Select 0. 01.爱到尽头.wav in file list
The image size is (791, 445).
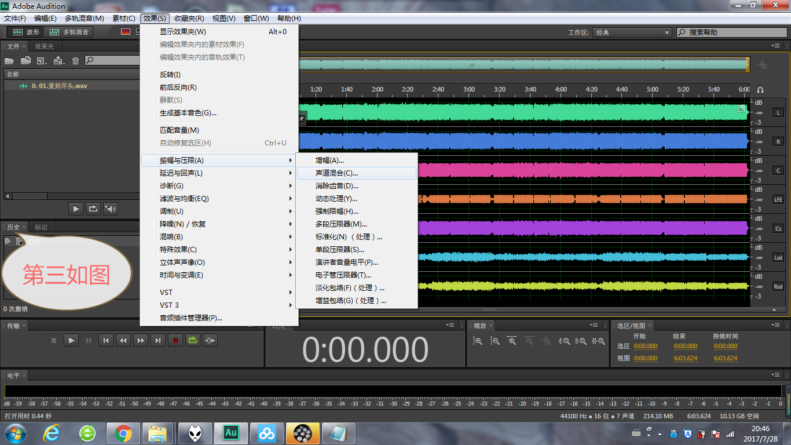pyautogui.click(x=71, y=86)
